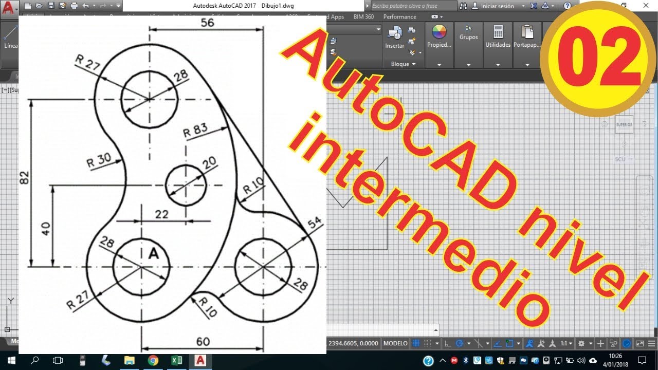
Task: Open the Snap mode settings dropdown arrow
Action: pyautogui.click(x=437, y=343)
